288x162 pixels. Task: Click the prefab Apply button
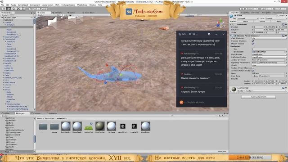coord(279,21)
